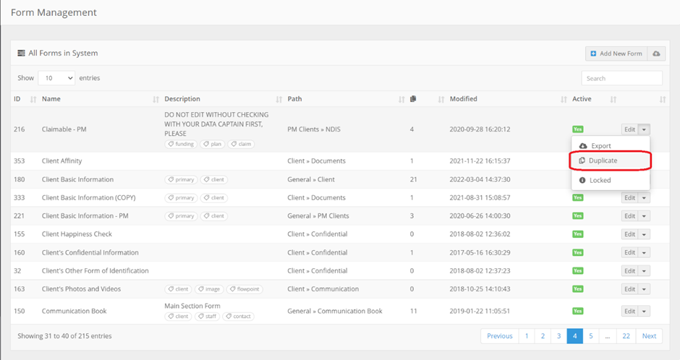Go to page 1

coord(527,335)
